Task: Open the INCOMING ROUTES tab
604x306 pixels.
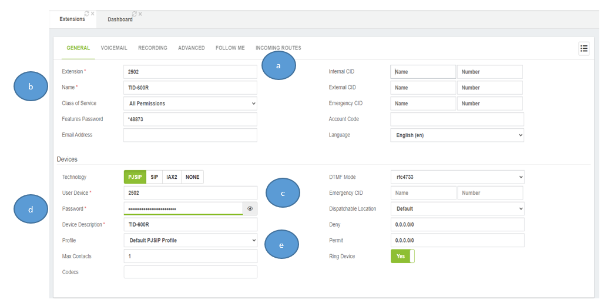Action: [278, 48]
